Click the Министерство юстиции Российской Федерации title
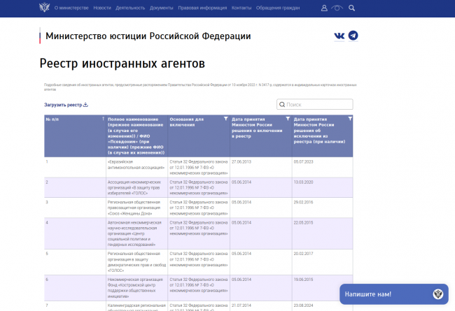 click(148, 36)
